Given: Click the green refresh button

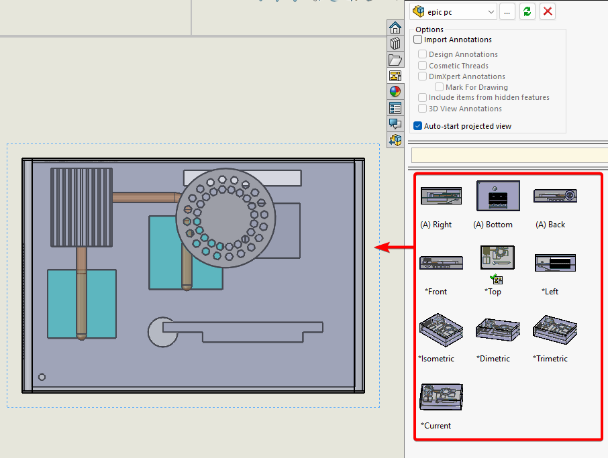Looking at the screenshot, I should 527,11.
